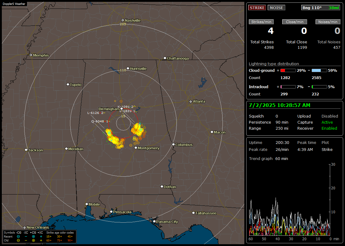This screenshot has height=246, width=345.
Task: Click the Total Noises count 457
Action: tap(337, 47)
